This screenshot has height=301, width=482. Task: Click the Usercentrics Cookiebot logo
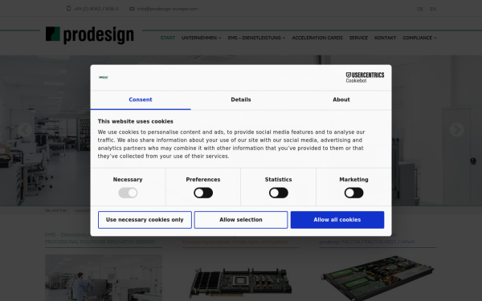tap(365, 77)
